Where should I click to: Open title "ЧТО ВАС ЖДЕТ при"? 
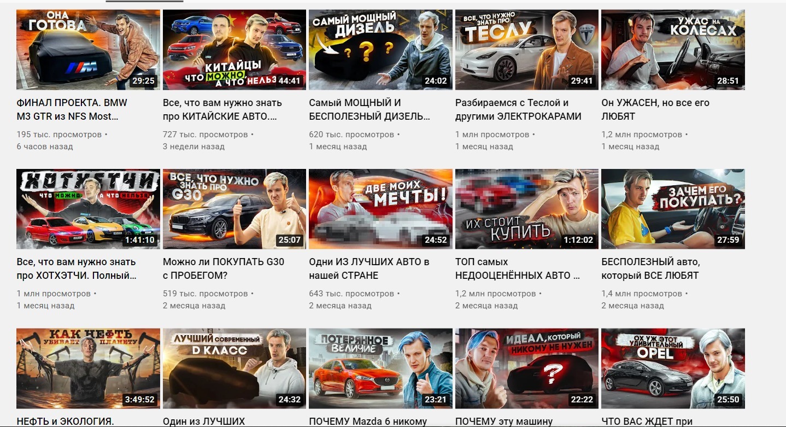(x=647, y=422)
